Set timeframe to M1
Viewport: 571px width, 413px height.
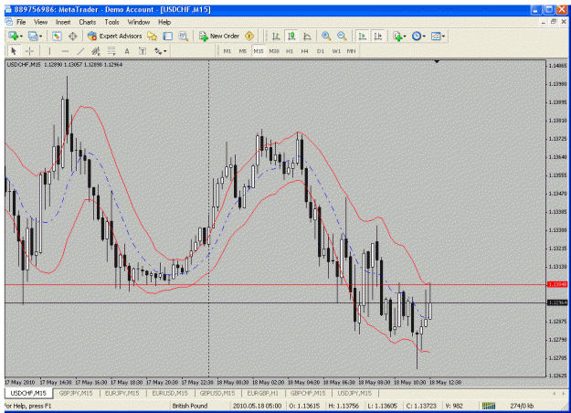click(227, 51)
